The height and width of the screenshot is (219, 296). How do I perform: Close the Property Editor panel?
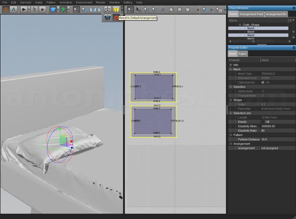coord(294,48)
